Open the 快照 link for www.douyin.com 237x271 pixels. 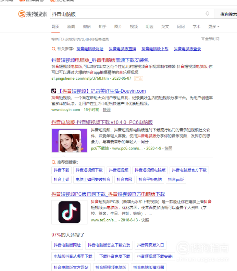coord(107,110)
